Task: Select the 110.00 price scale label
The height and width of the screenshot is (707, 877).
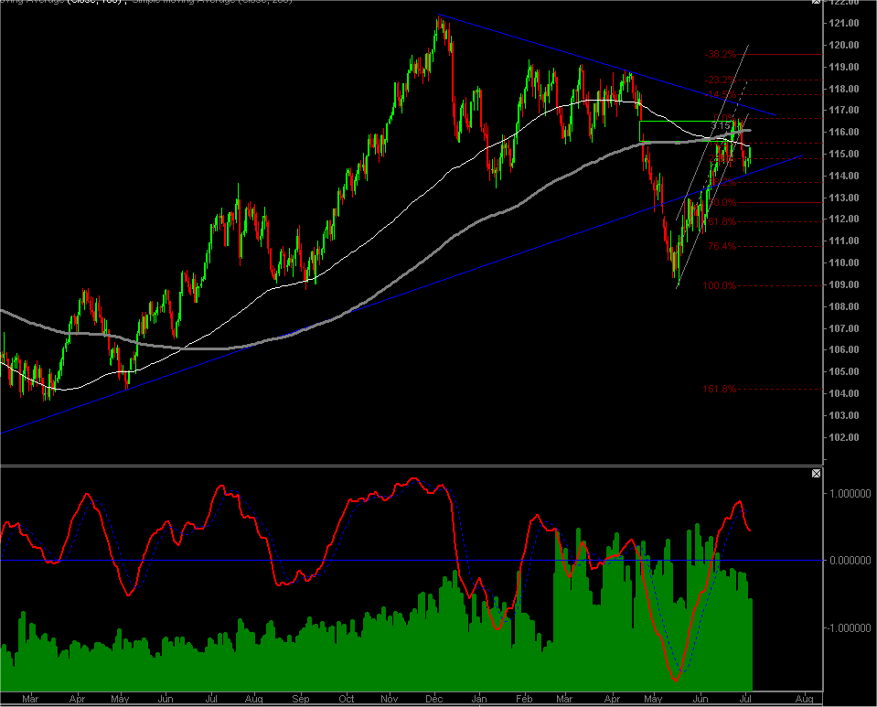Action: [844, 262]
